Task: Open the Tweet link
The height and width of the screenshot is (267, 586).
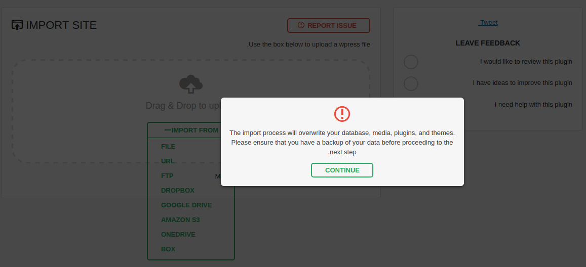Action: pos(488,23)
